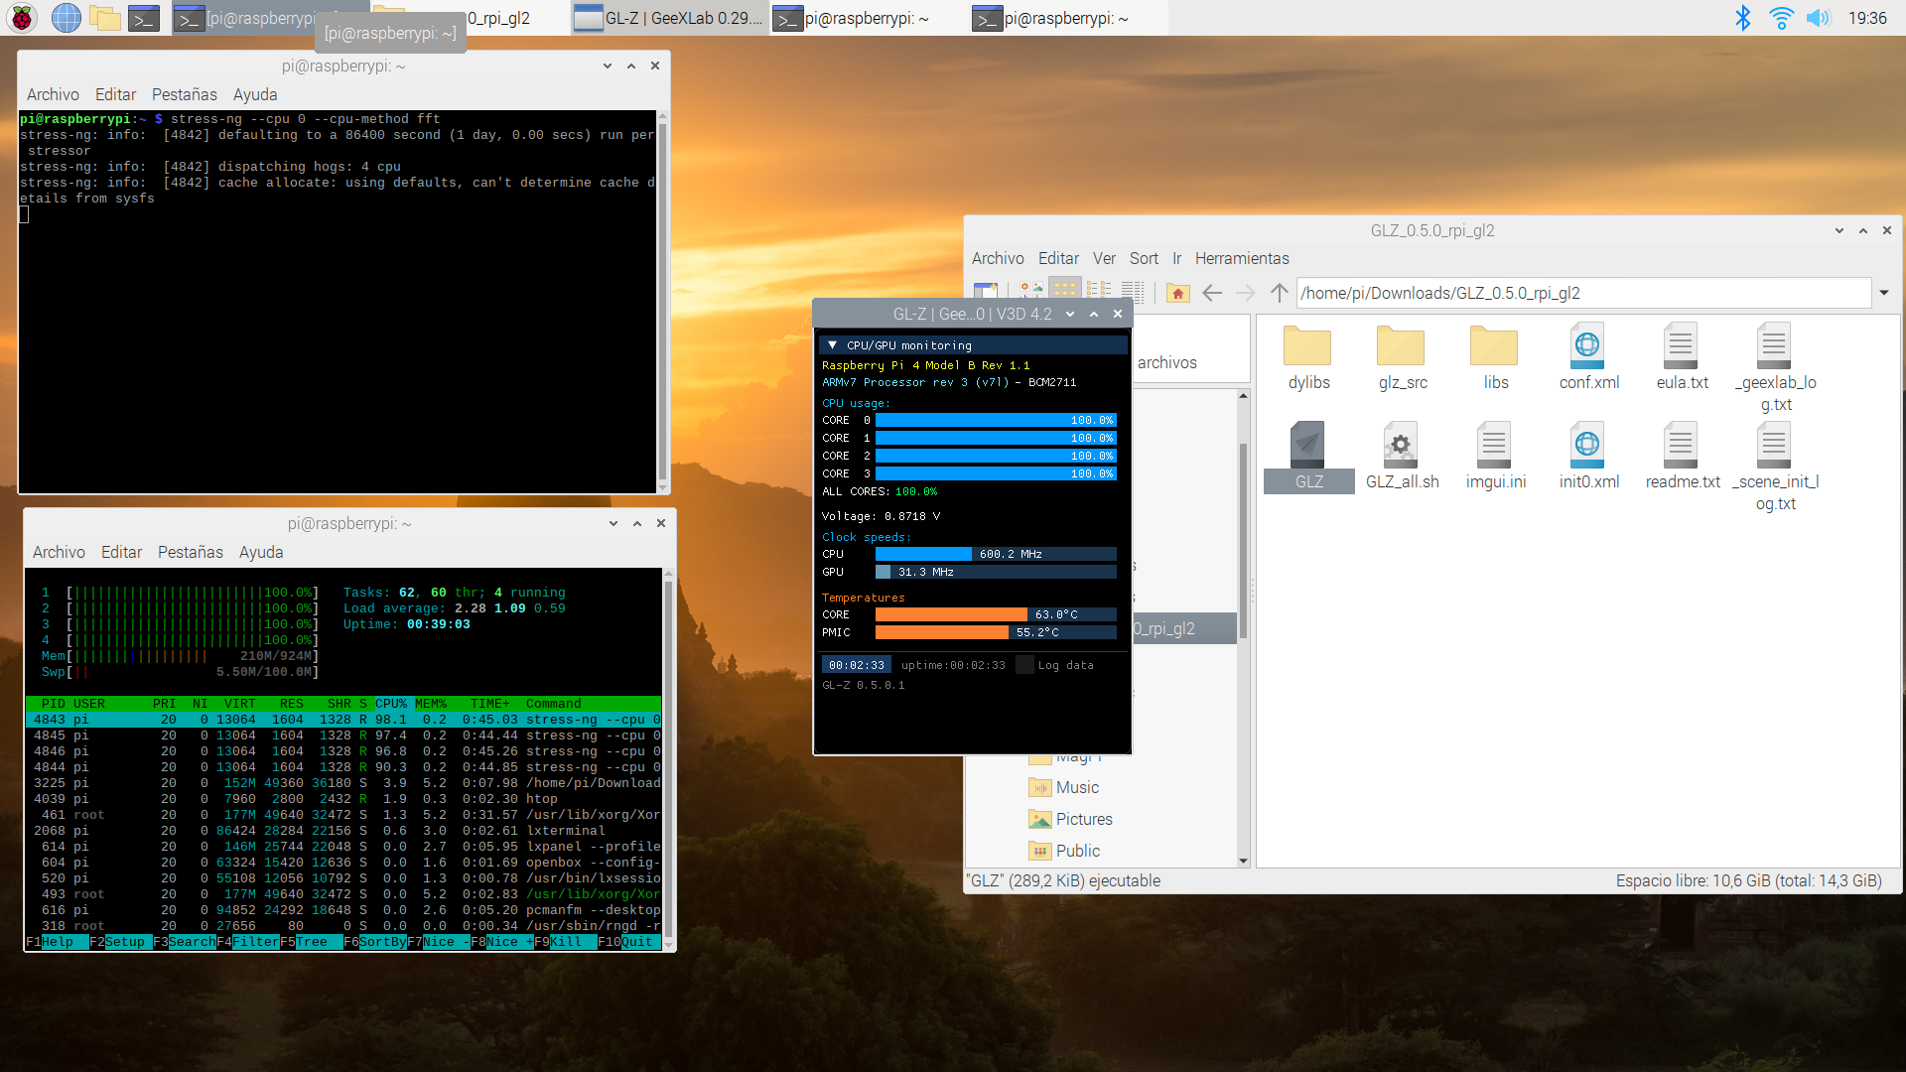Click the file manager path field

point(1583,293)
